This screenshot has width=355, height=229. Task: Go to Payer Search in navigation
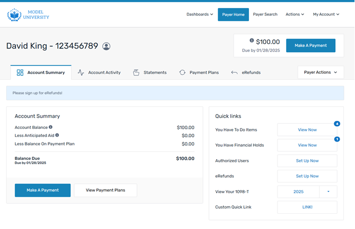[265, 15]
